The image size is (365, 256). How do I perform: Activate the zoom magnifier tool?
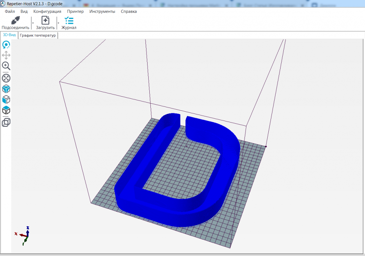6,66
